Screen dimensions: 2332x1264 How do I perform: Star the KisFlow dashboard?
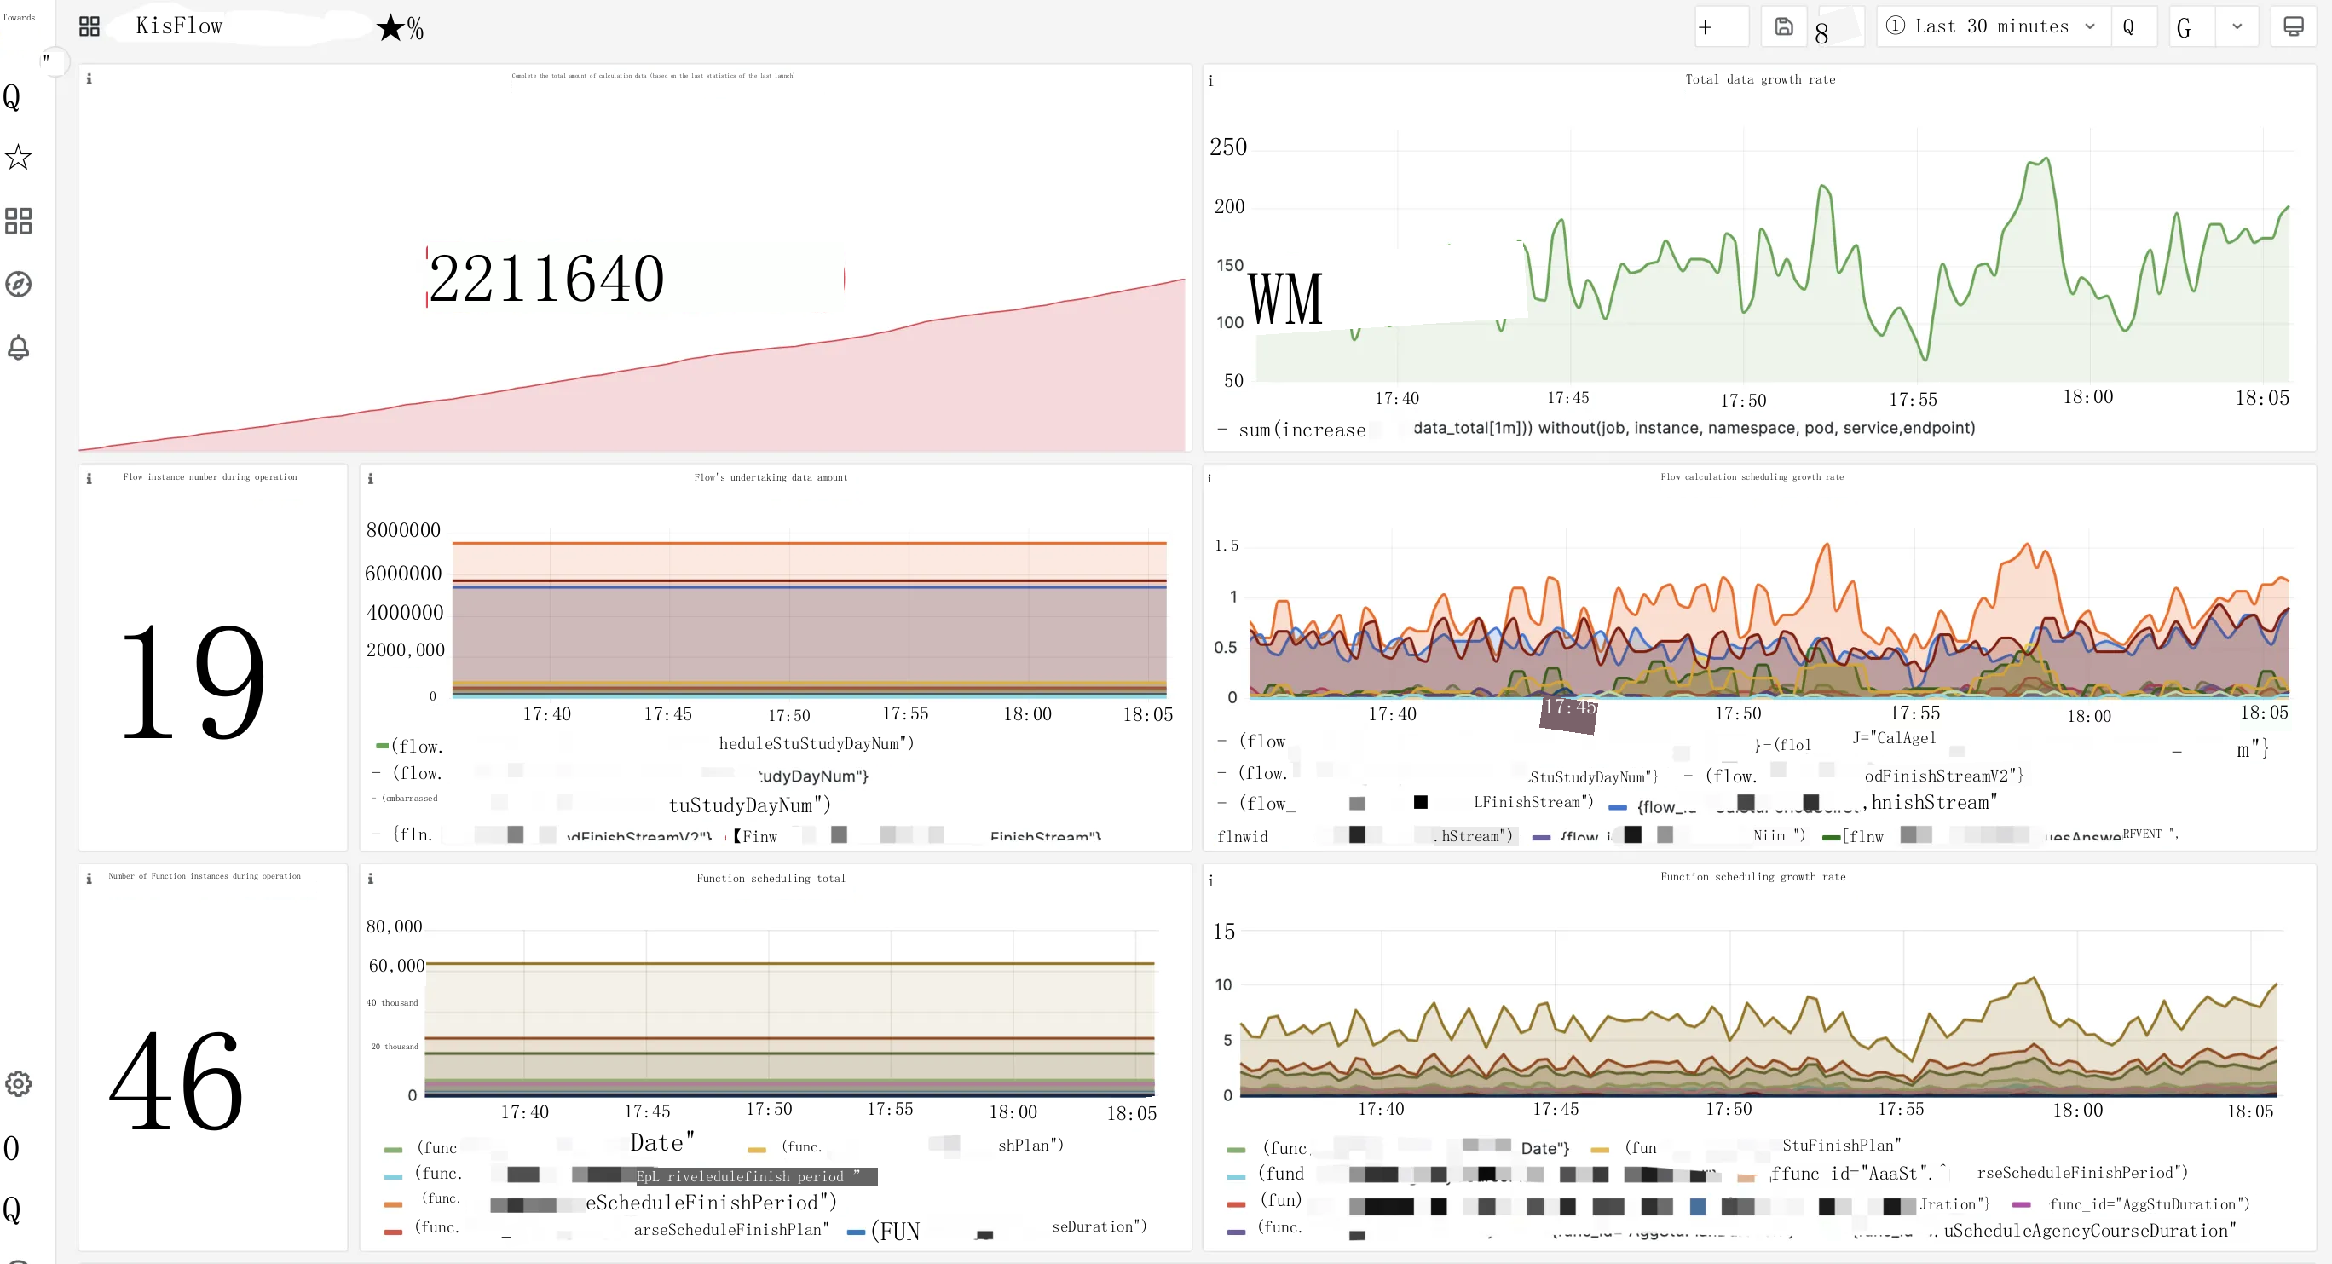coord(391,27)
